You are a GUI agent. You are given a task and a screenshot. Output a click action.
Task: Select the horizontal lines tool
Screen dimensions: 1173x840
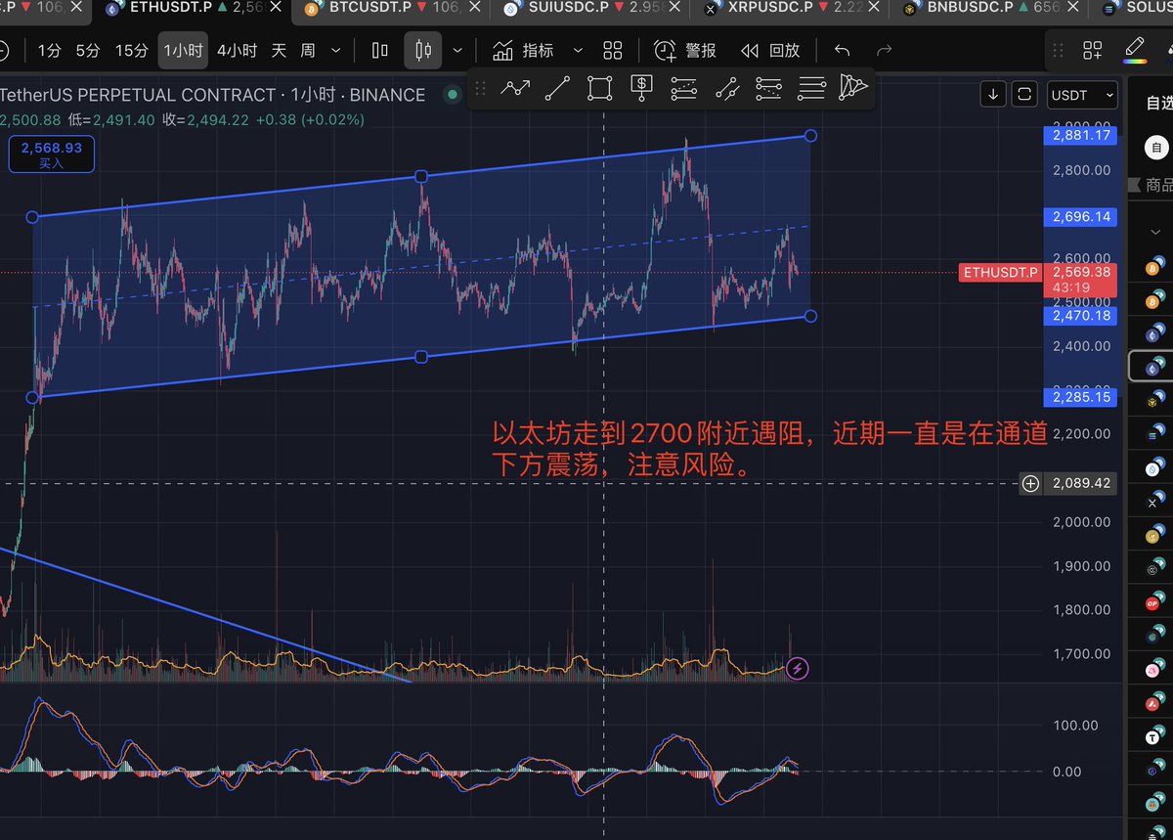pos(811,88)
